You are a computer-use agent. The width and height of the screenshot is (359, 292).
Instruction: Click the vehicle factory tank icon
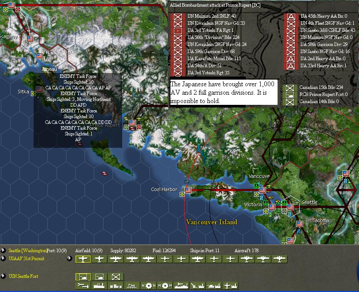point(214,286)
